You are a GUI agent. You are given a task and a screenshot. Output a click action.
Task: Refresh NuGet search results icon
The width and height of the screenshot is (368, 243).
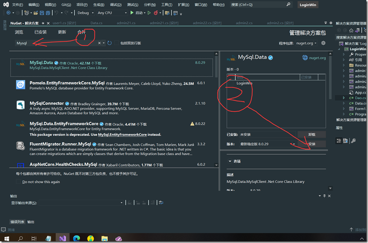coord(110,43)
